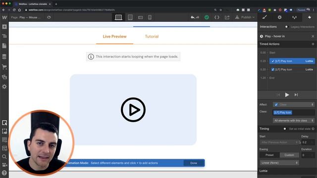Open project Settings gear in left sidebar

4,87
